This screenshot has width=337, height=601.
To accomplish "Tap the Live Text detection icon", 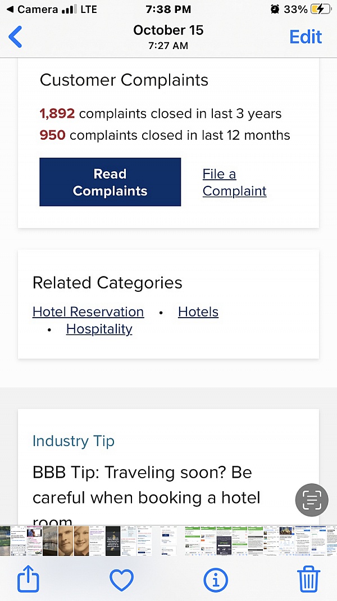I will click(312, 500).
